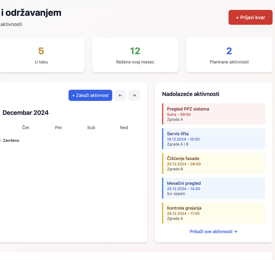Select the Mesečni pregled activity

[x=213, y=188]
